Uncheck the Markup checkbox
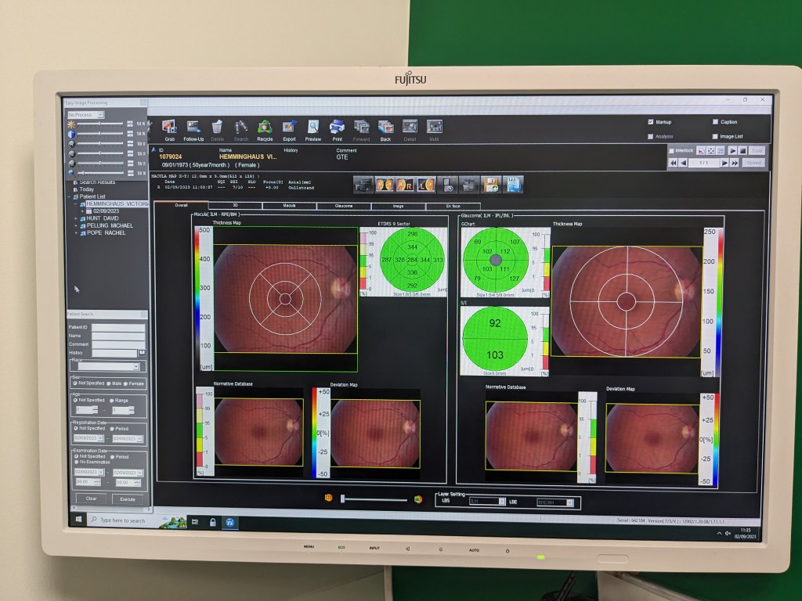Screen dimensions: 802x601 pos(651,122)
